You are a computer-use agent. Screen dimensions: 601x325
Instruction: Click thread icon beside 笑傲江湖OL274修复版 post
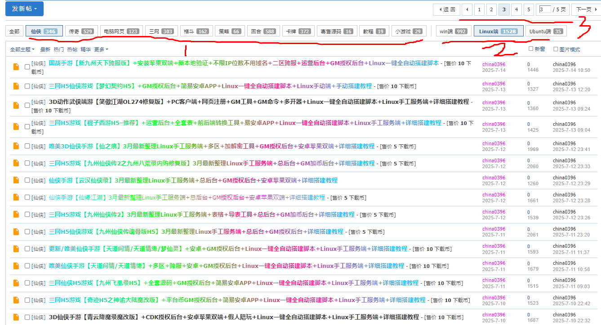coord(16,105)
